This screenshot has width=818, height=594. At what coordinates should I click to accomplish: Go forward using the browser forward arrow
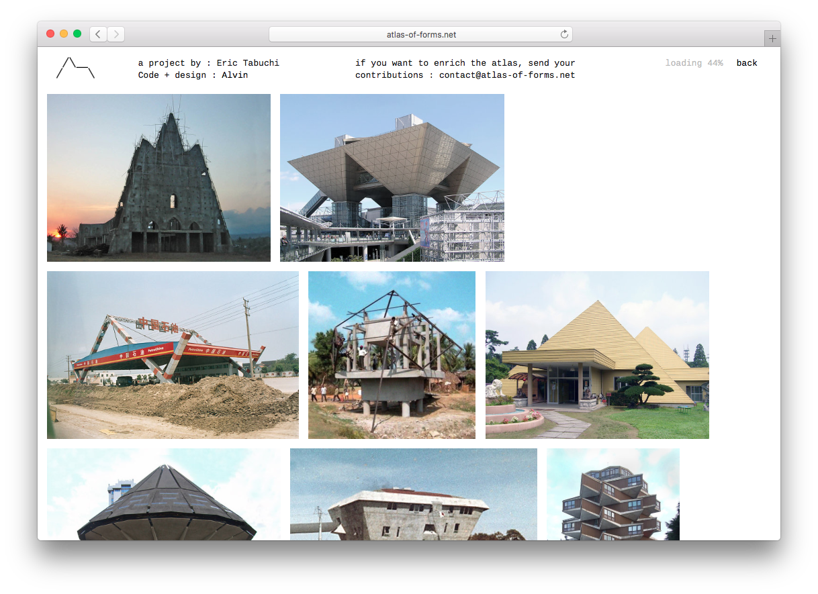point(116,34)
